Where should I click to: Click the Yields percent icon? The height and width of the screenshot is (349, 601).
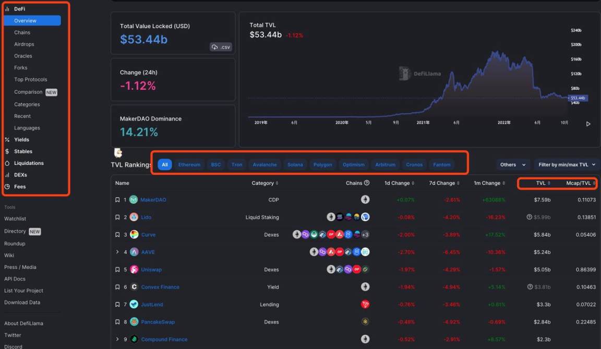click(7, 140)
